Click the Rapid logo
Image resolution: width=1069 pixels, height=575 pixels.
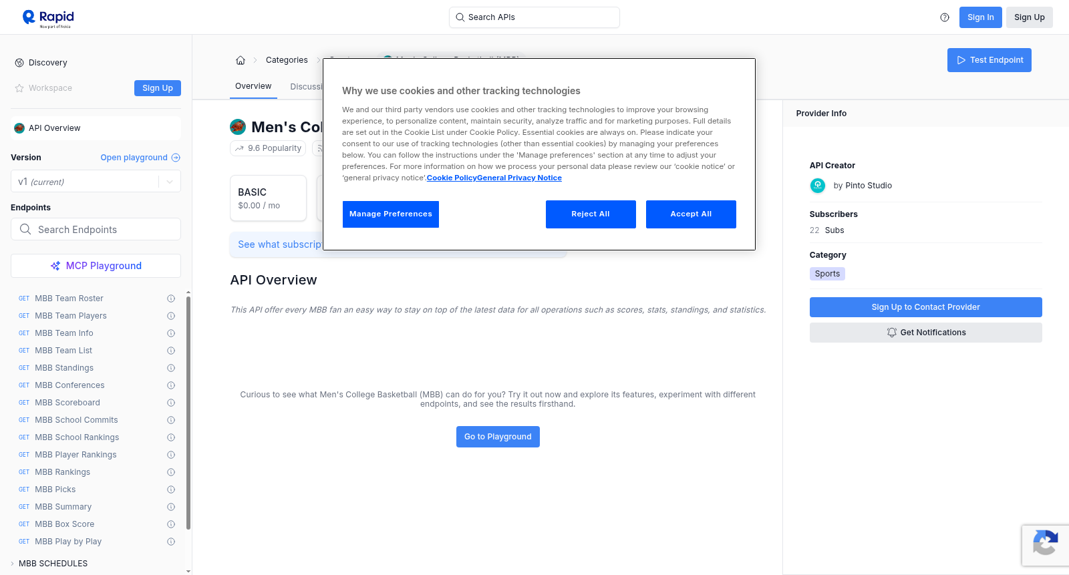pyautogui.click(x=48, y=18)
